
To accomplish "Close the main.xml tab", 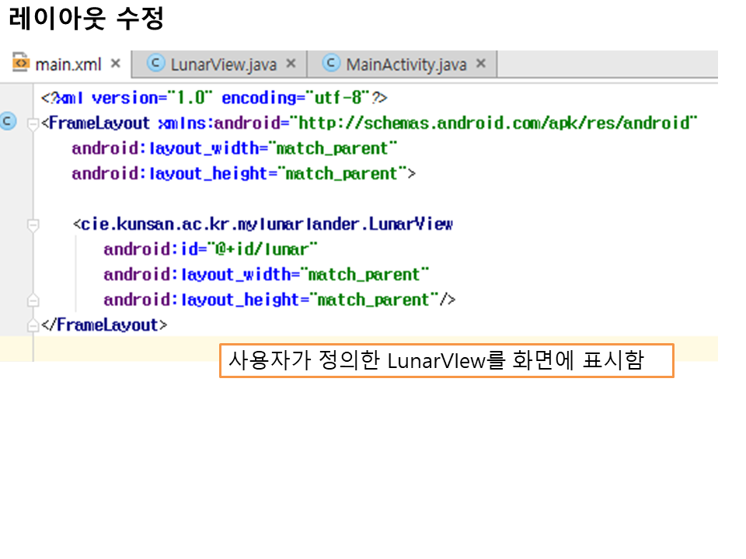I will [x=116, y=64].
